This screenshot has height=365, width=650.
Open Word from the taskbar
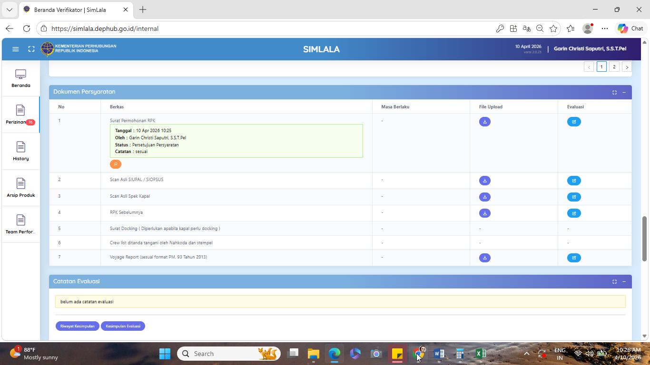pyautogui.click(x=439, y=354)
